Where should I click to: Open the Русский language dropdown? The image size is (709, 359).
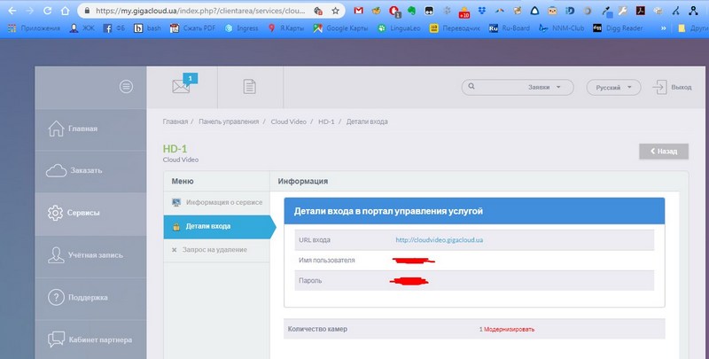(x=613, y=88)
